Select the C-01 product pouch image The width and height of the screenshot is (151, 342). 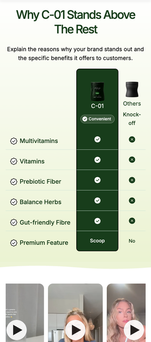pos(97,92)
